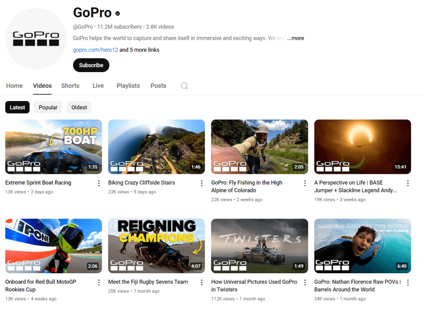Open options menu for Red Bull MotoGP video
This screenshot has height=313, width=424.
pos(99,282)
